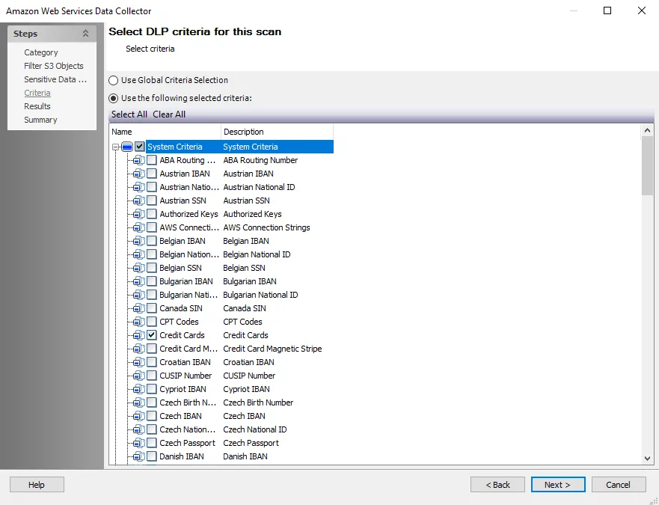Click the criteria icon beside Authorized Keys row
This screenshot has height=505, width=659.
click(138, 214)
